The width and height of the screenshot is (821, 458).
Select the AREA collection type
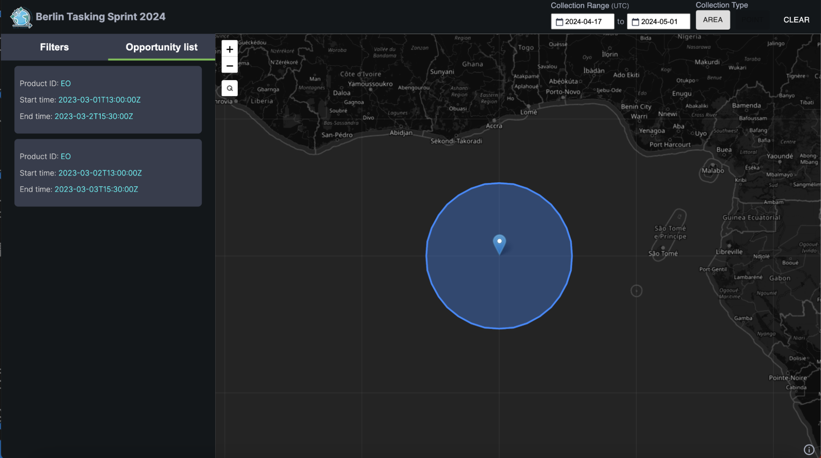713,20
